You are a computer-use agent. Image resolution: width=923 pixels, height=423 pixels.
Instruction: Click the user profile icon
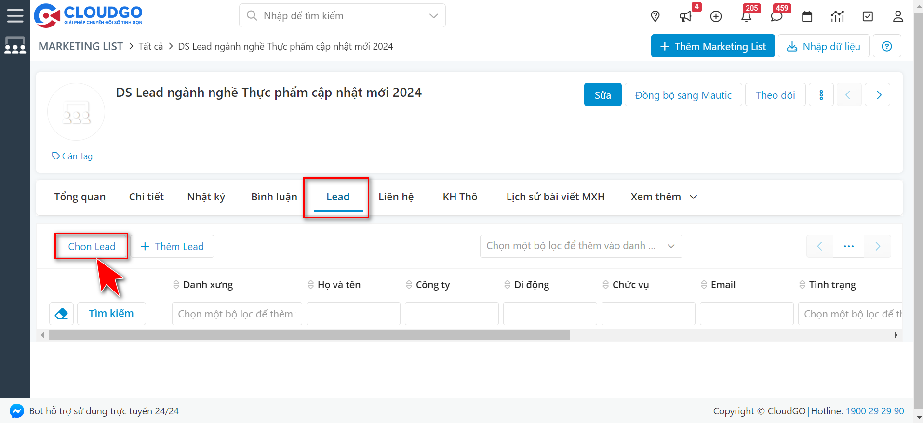[x=897, y=16]
